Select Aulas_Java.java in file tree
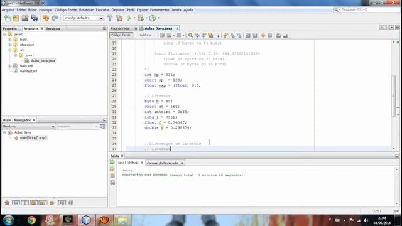The height and width of the screenshot is (226, 402). click(43, 61)
